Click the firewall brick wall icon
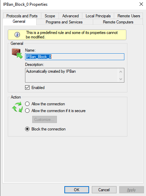 click(x=17, y=53)
